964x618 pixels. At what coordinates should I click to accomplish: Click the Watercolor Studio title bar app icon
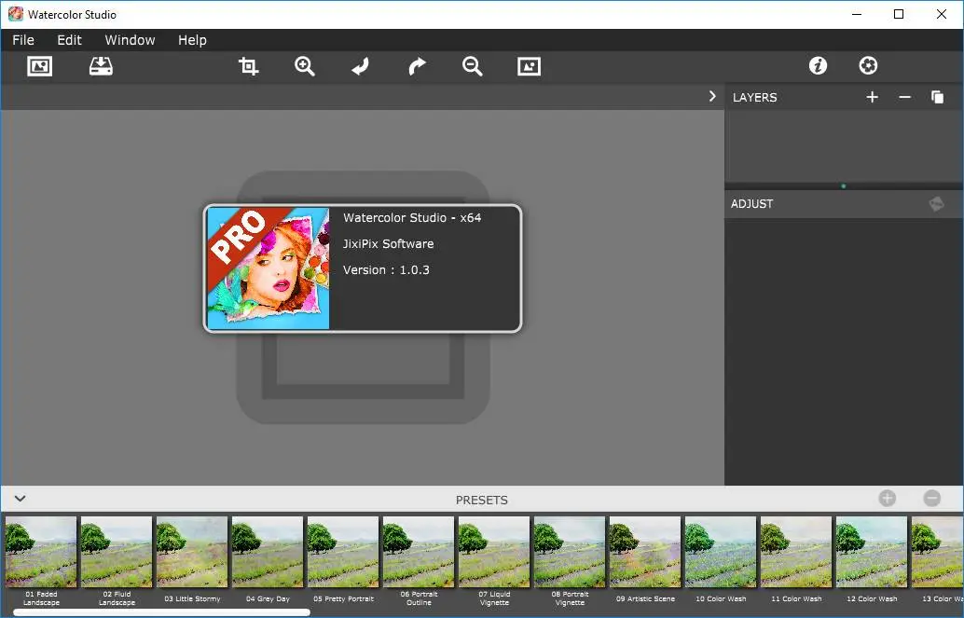point(15,14)
